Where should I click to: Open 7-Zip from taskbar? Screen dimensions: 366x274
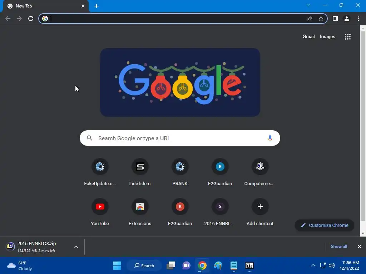tap(249, 265)
